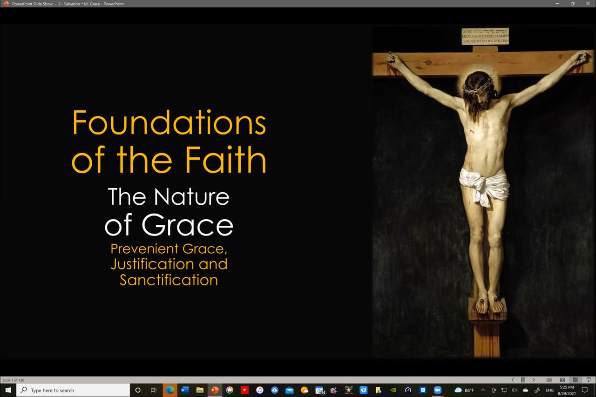596x397 pixels.
Task: Click the Cortana circle icon
Action: [x=137, y=390]
